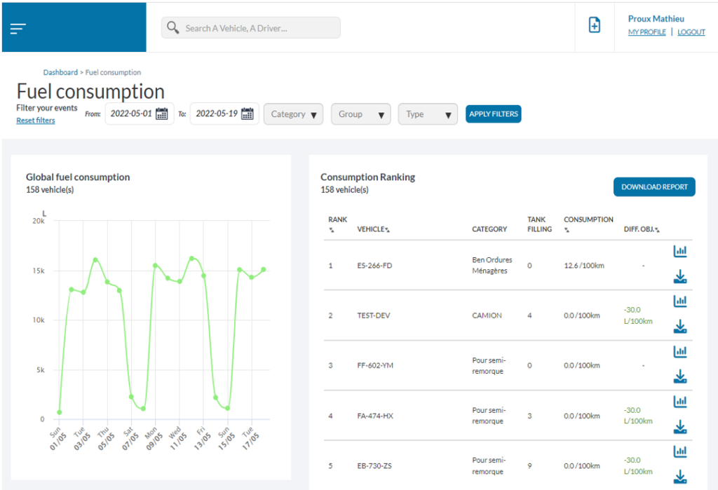Open the hamburger navigation menu
Image resolution: width=718 pixels, height=490 pixels.
click(x=18, y=28)
